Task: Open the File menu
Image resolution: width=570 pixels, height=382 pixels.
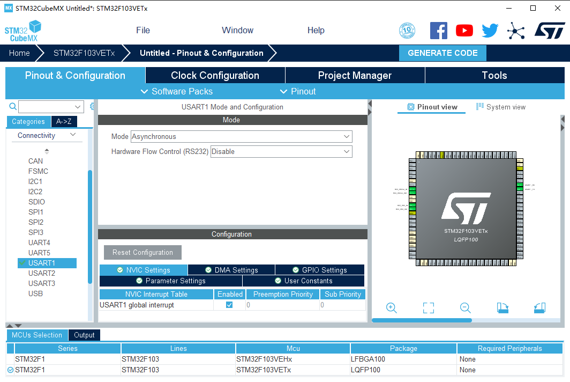Action: 143,30
